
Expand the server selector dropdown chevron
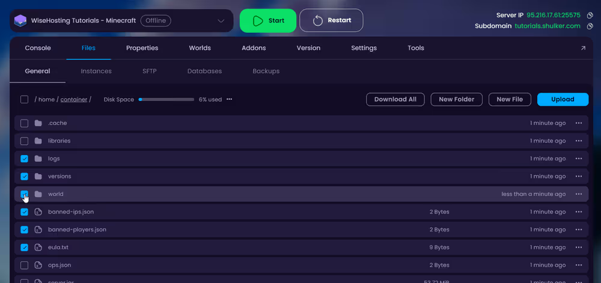click(x=221, y=21)
